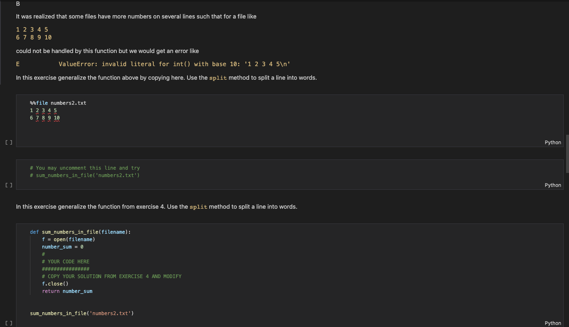Click the ValueError invalid literal message text

pos(175,64)
